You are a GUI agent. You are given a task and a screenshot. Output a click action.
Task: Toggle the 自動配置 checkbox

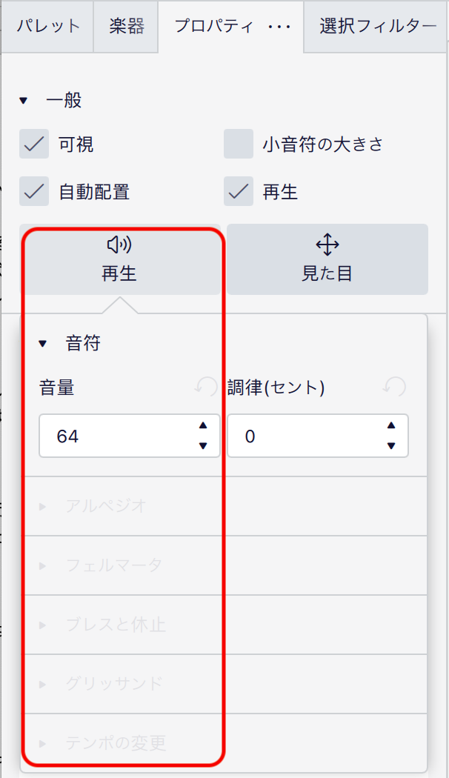[x=34, y=192]
